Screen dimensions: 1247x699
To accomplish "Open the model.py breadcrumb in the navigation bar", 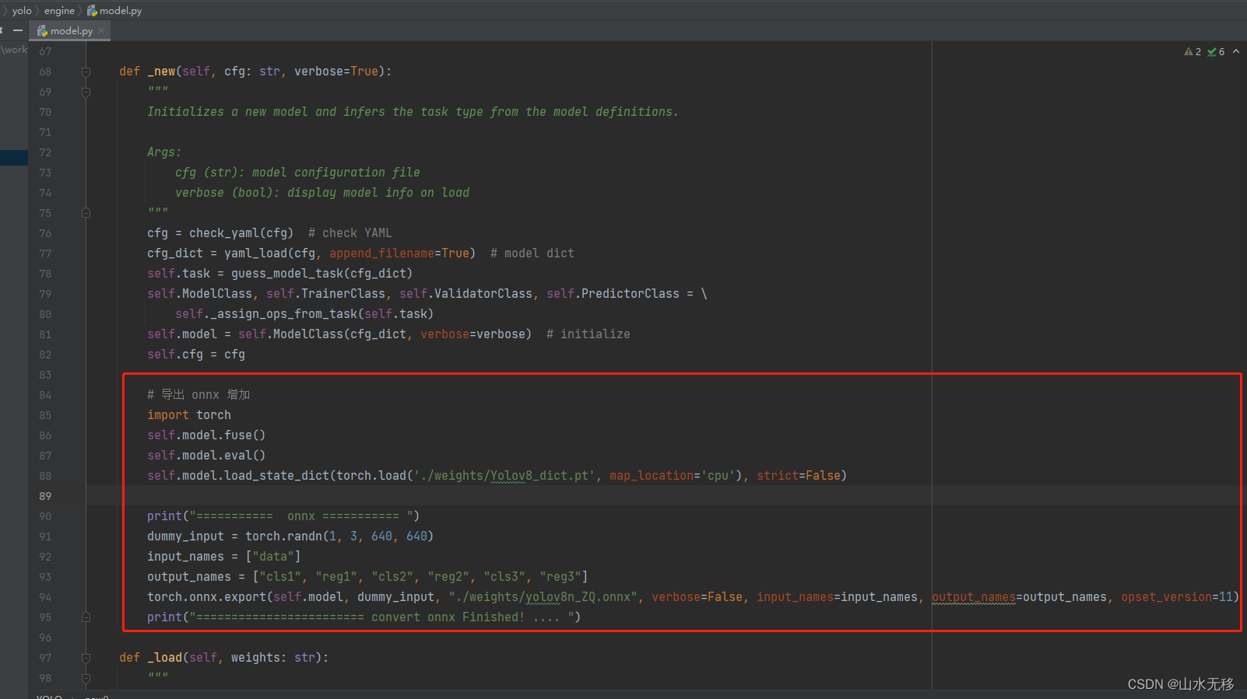I will pyautogui.click(x=114, y=10).
